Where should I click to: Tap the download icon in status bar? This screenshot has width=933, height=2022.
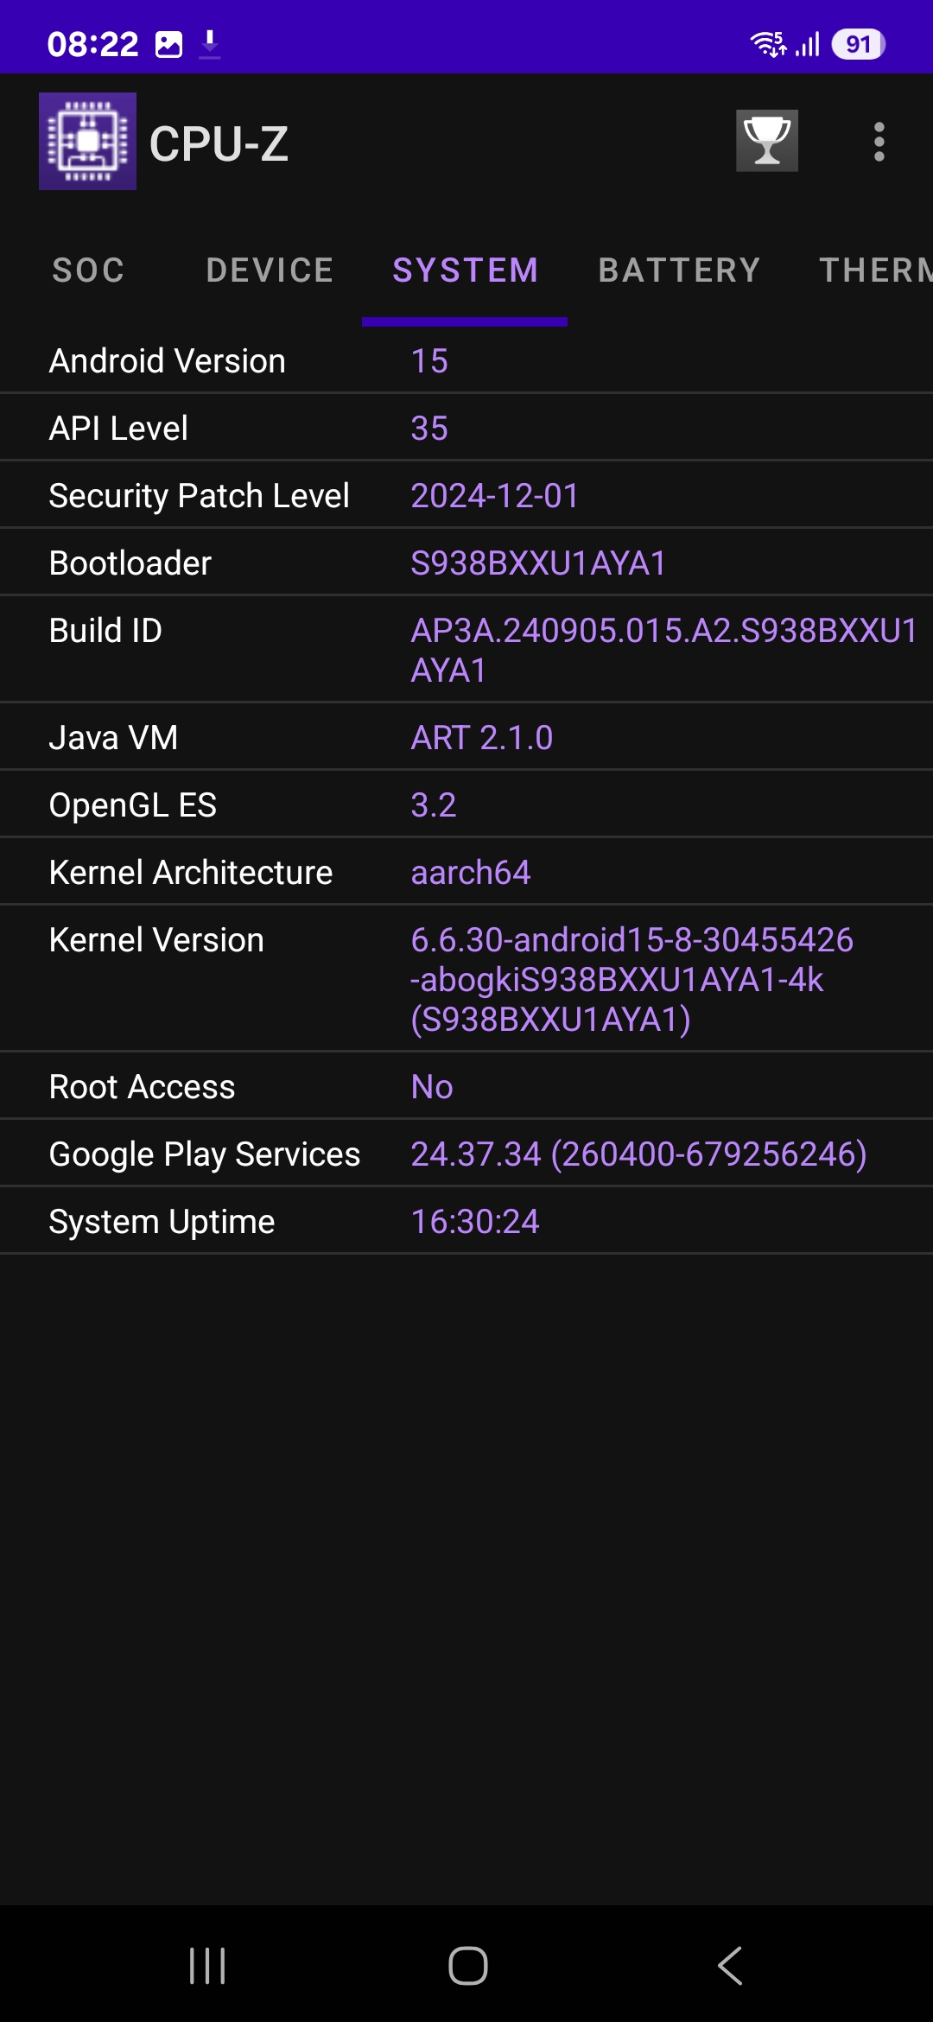[x=210, y=44]
